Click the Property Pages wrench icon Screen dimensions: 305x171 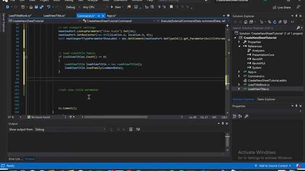(246, 116)
